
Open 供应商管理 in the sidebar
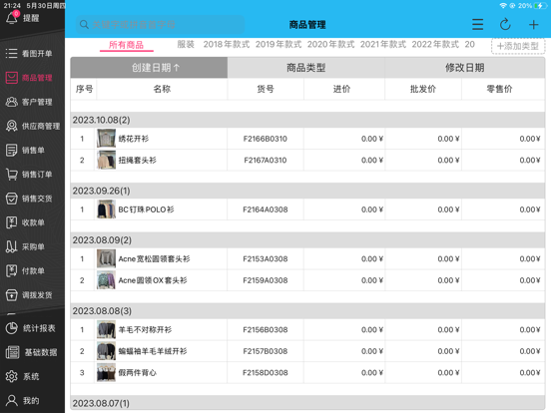click(32, 126)
